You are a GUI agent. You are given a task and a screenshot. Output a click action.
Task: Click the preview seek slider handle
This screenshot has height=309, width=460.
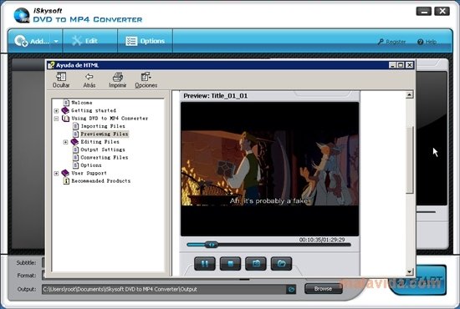click(x=212, y=245)
